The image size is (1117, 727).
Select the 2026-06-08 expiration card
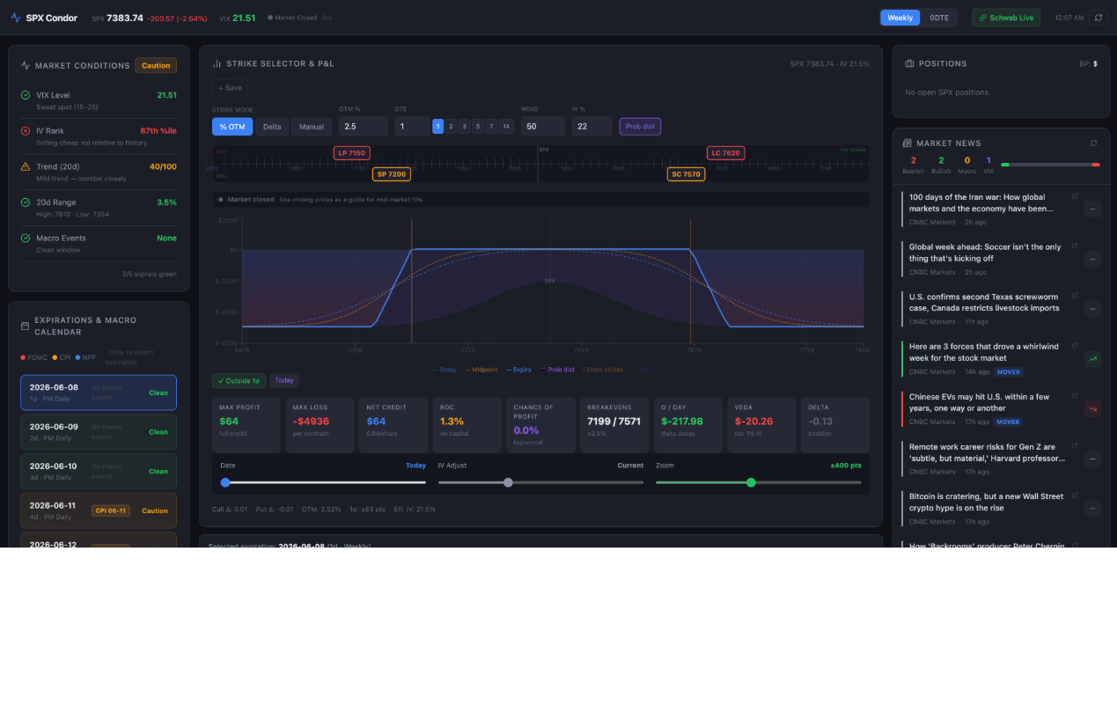tap(99, 393)
